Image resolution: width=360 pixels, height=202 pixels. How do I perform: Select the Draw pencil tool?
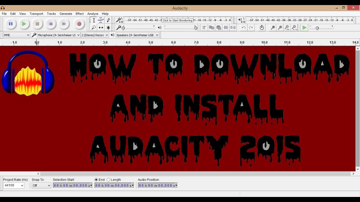click(108, 20)
